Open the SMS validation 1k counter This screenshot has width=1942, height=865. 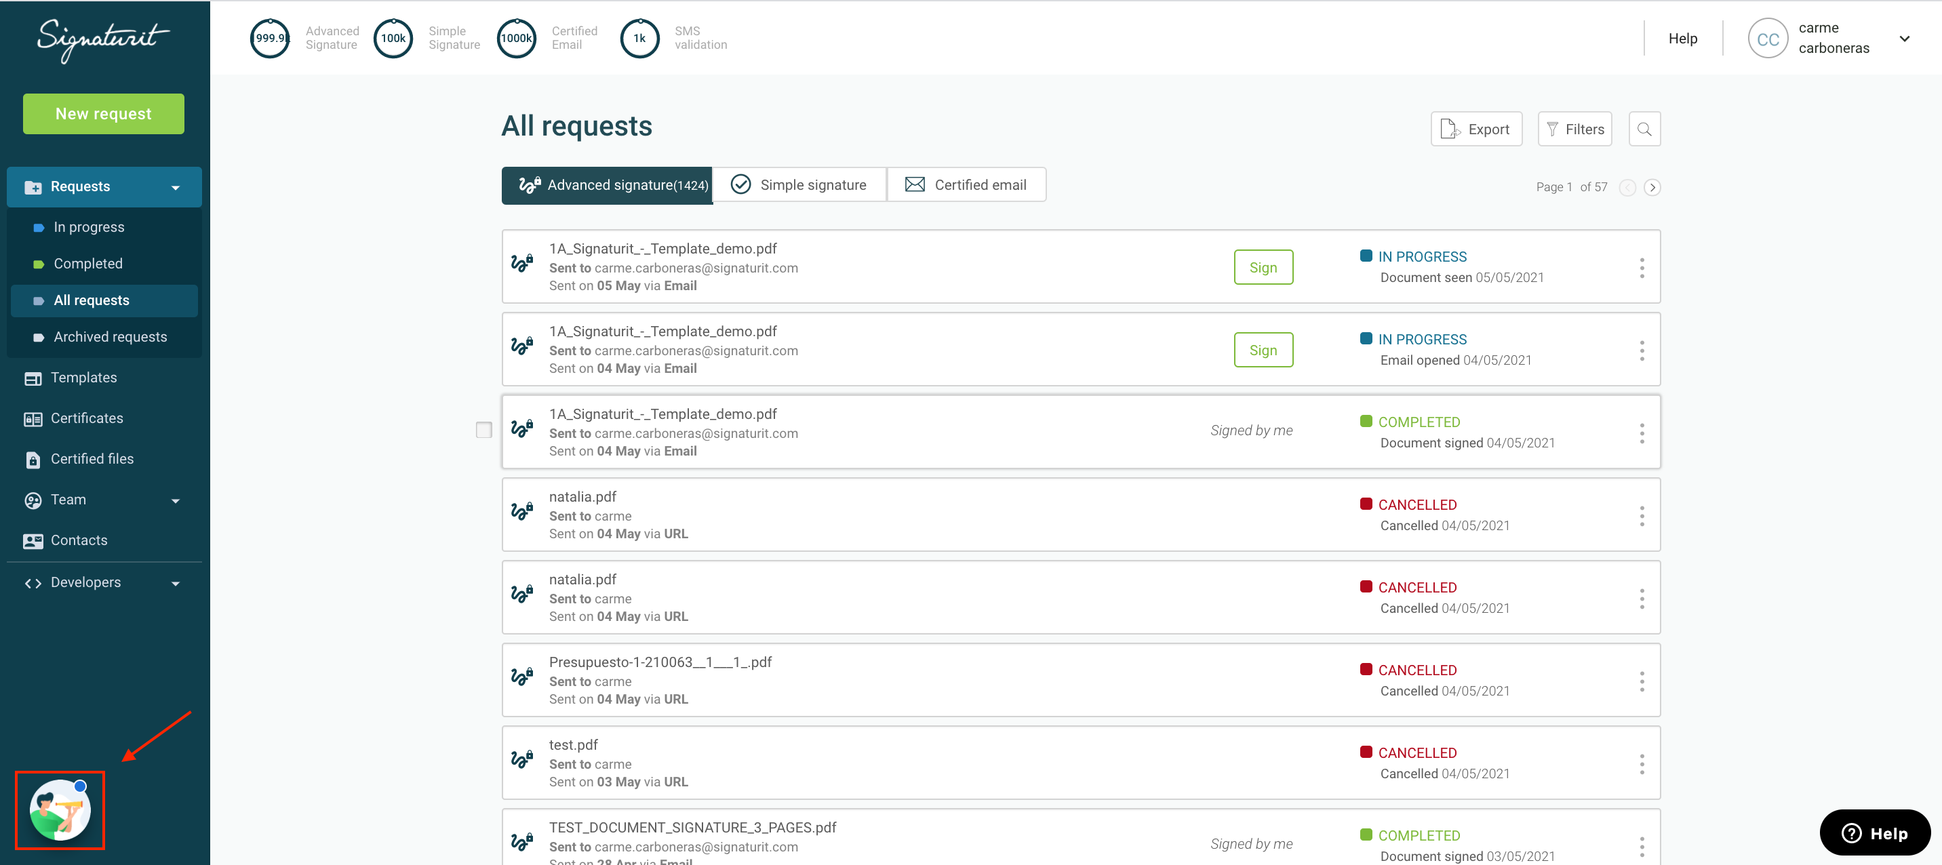click(639, 39)
